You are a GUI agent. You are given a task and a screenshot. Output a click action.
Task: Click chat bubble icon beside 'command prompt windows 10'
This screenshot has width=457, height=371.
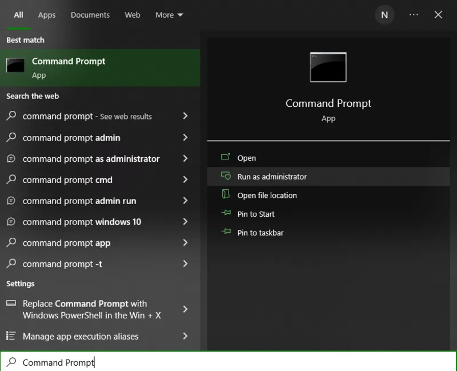pyautogui.click(x=11, y=222)
